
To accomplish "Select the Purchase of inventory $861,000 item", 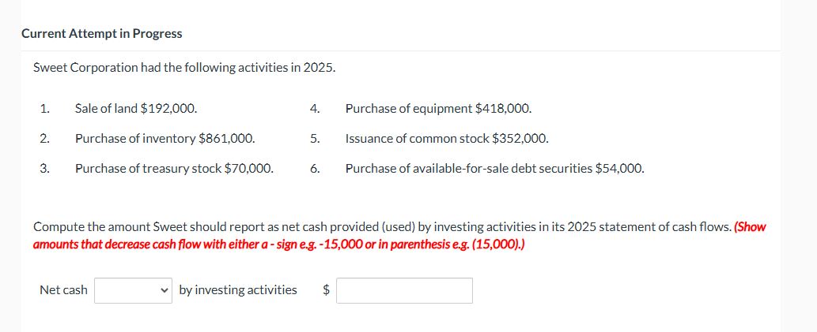I will (x=165, y=139).
